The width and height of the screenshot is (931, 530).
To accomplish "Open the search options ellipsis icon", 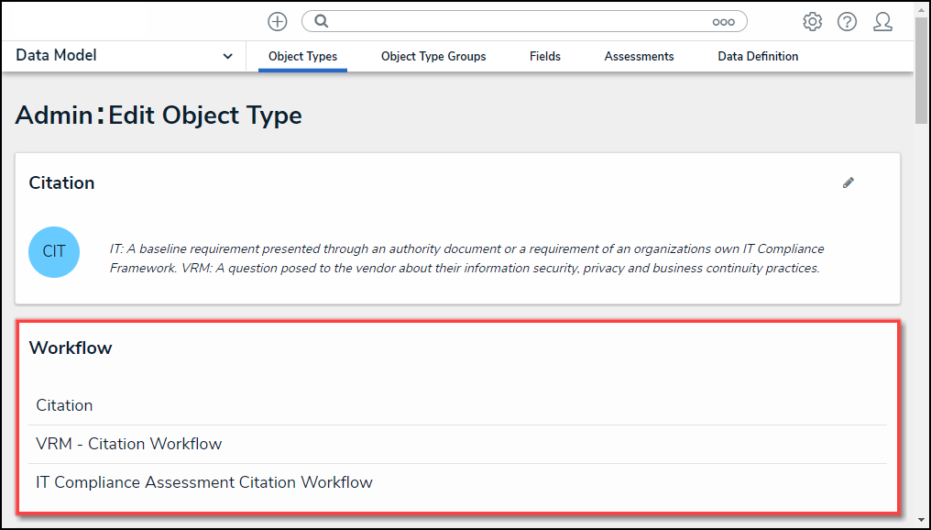I will [723, 22].
